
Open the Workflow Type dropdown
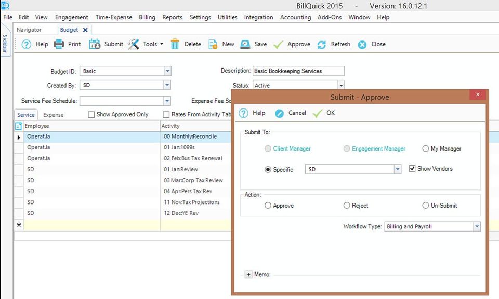pos(477,226)
